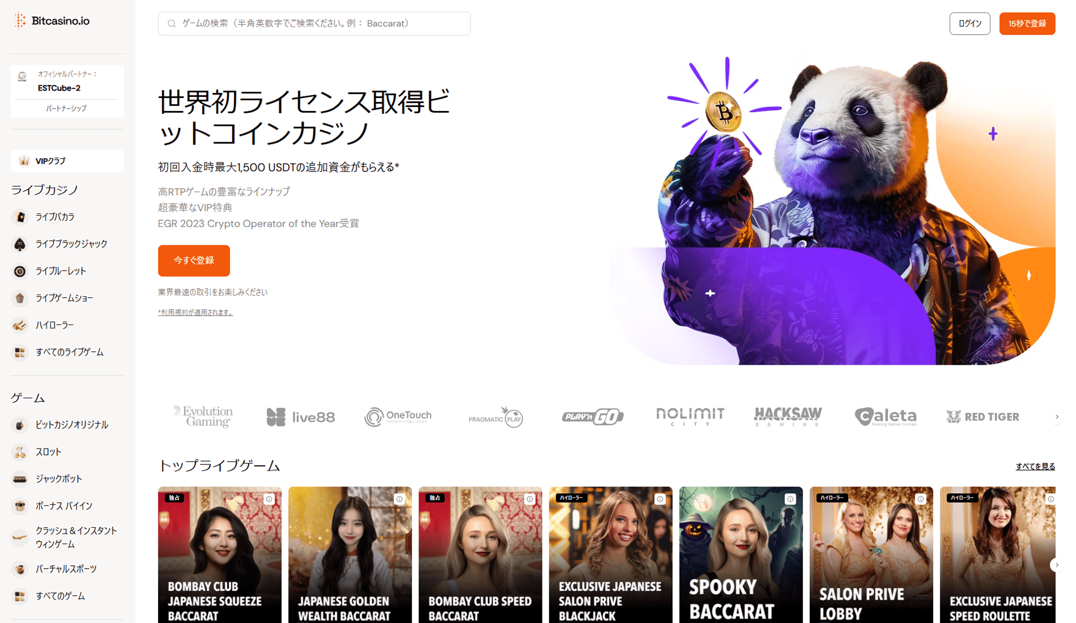Open the Pragmatic Play provider logo
Screen dimensions: 1076x623
(496, 417)
